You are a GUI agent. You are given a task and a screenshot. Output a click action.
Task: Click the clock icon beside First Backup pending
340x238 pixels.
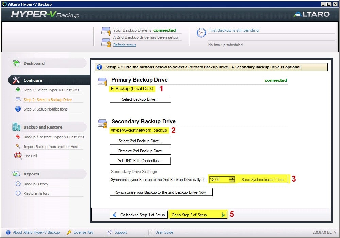point(201,33)
